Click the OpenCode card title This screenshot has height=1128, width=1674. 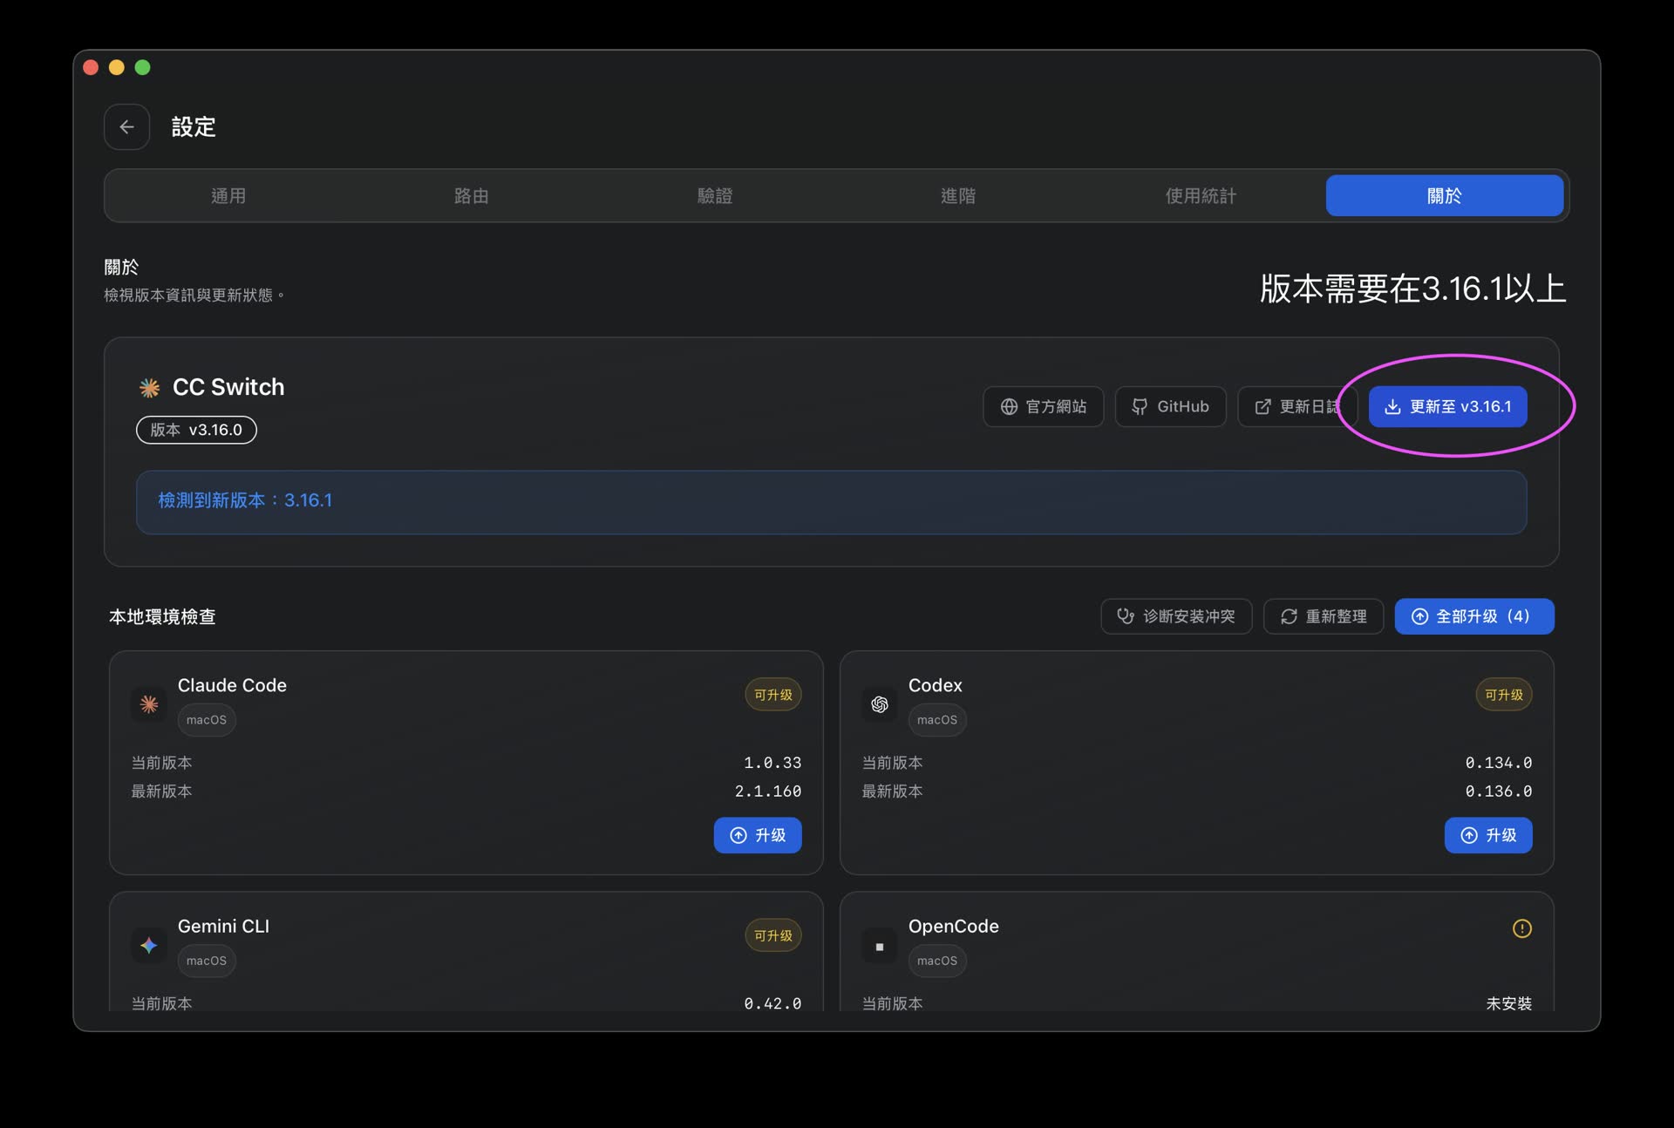click(954, 926)
